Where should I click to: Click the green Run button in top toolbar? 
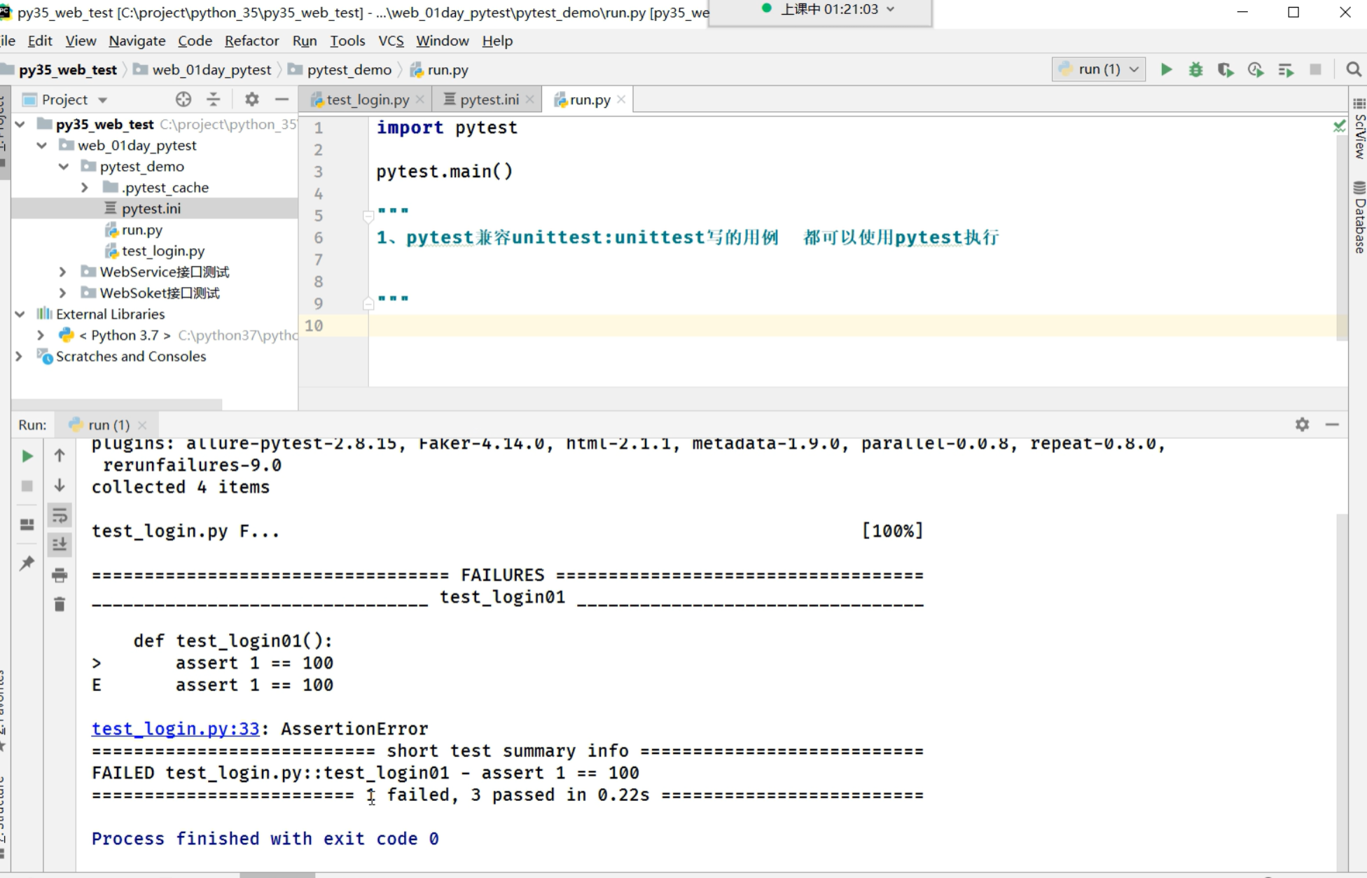[1166, 69]
